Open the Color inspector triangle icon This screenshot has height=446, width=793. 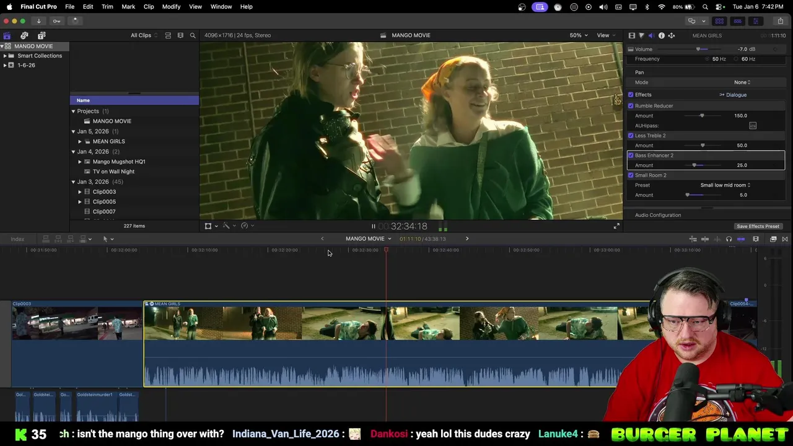[x=641, y=36]
